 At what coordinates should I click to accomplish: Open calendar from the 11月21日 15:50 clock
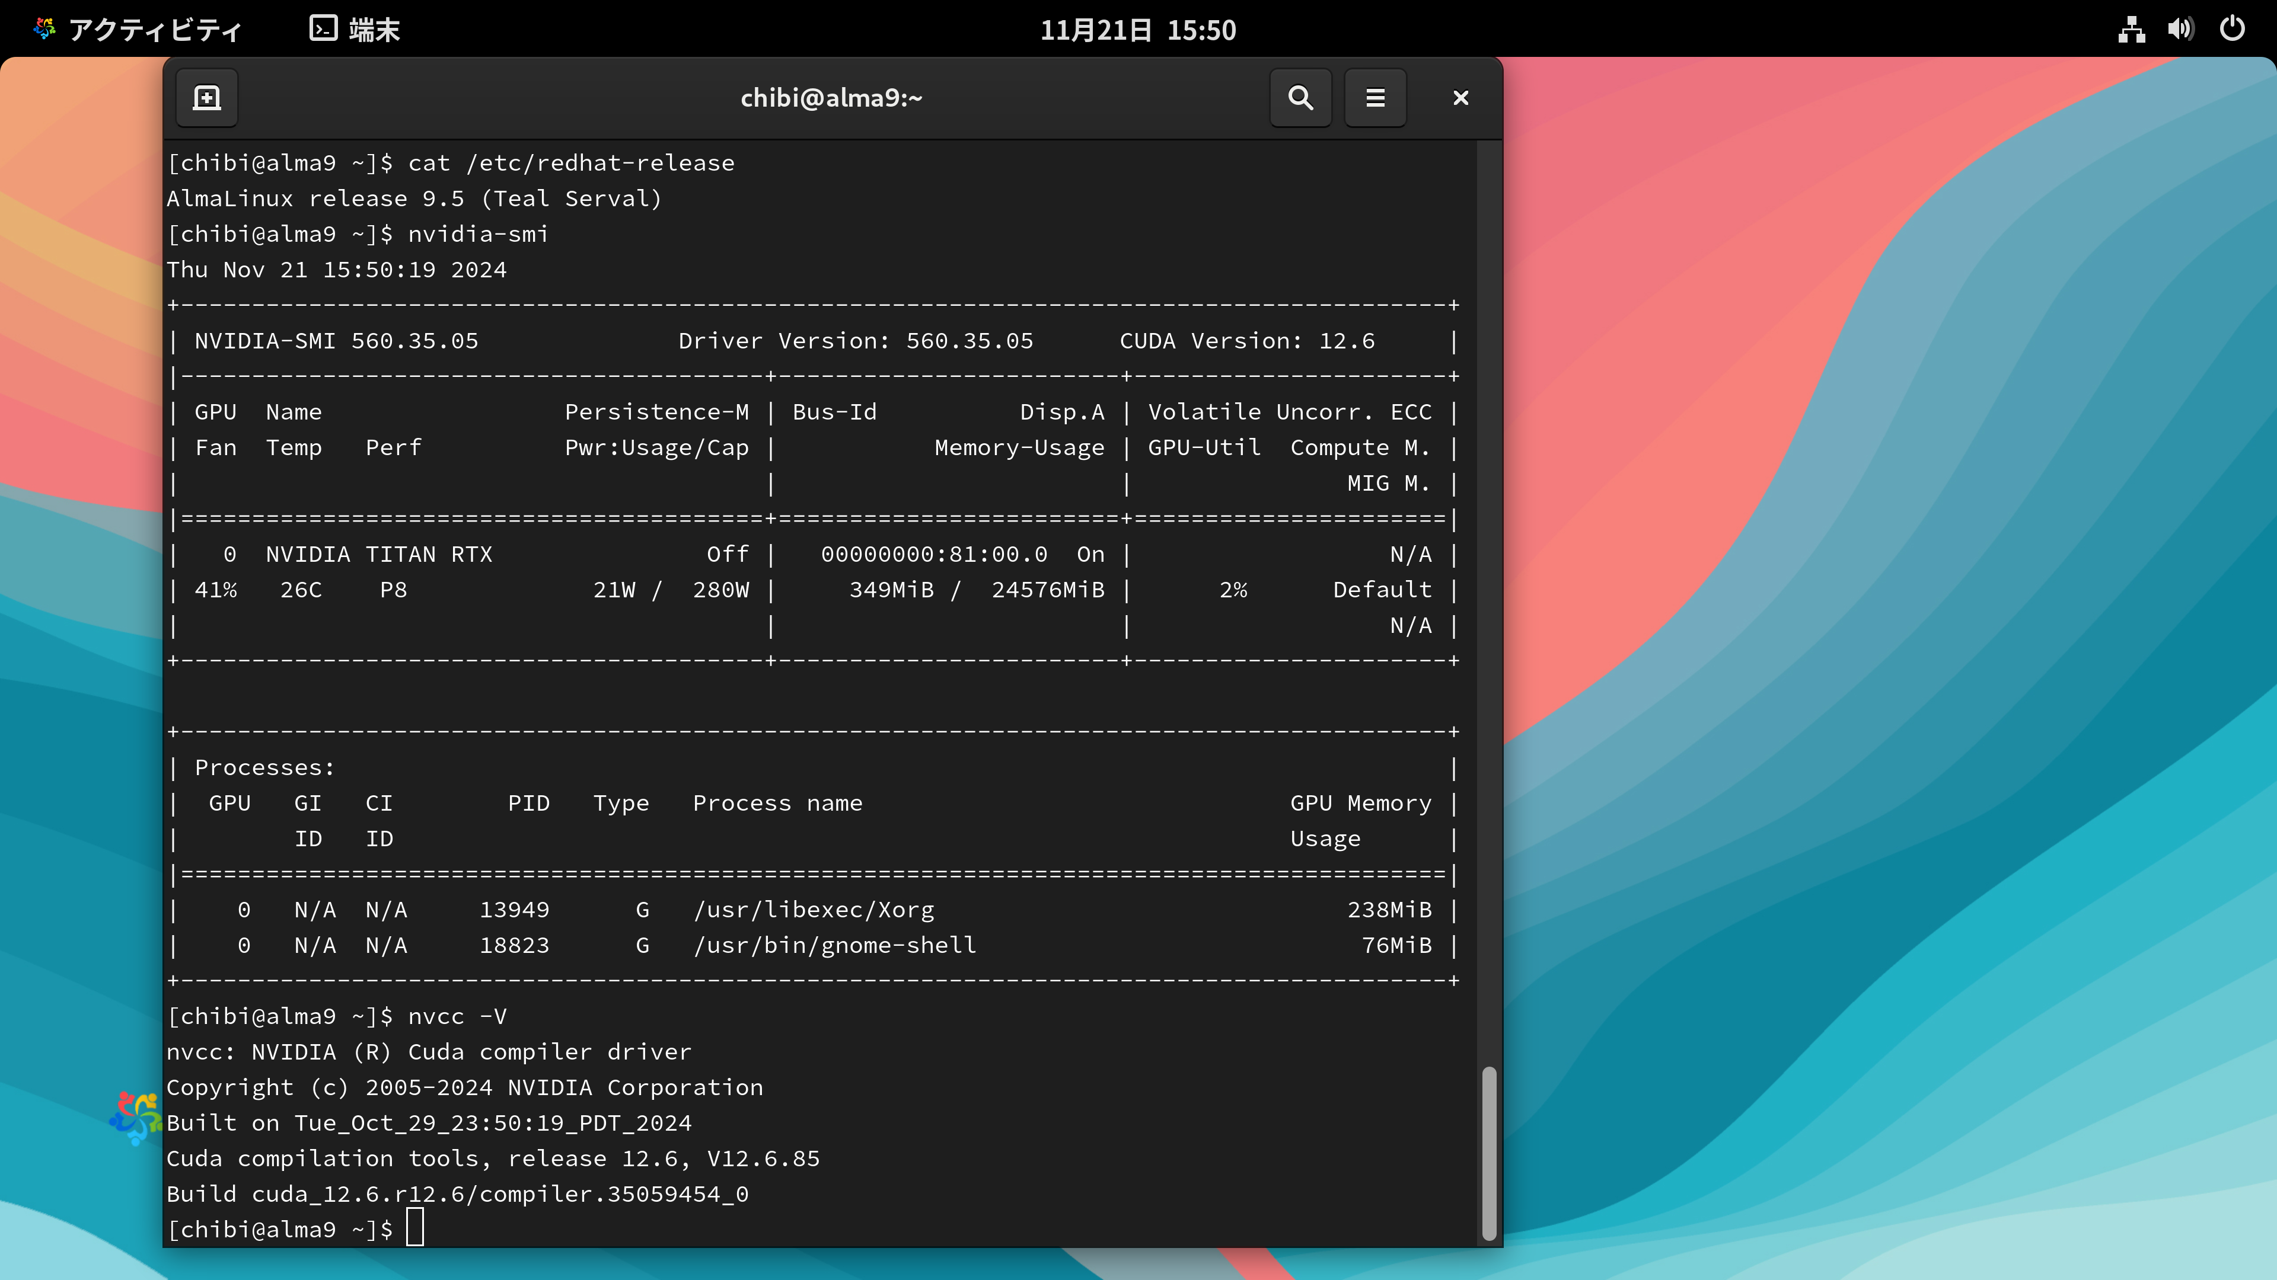click(1138, 30)
